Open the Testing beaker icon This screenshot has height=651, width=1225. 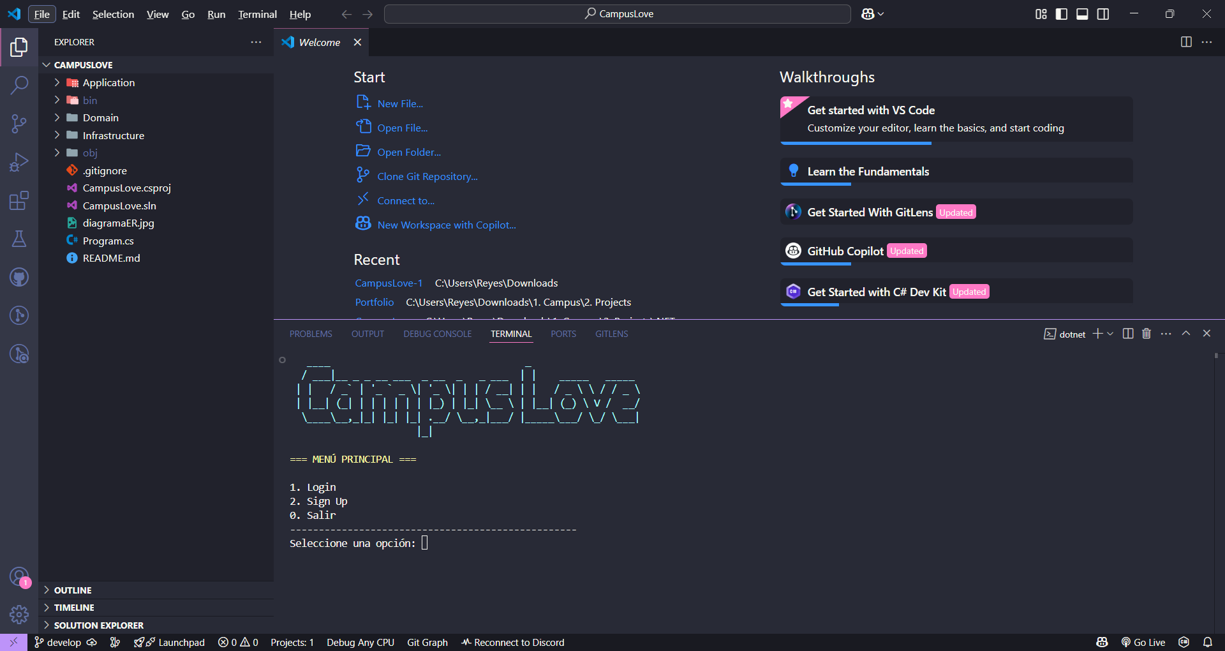coord(19,239)
